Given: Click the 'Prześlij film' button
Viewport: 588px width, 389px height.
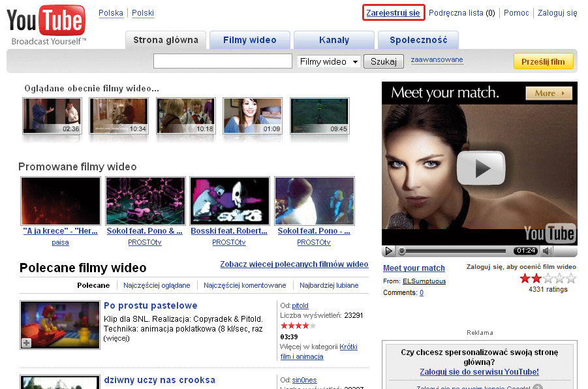Looking at the screenshot, I should coord(543,61).
